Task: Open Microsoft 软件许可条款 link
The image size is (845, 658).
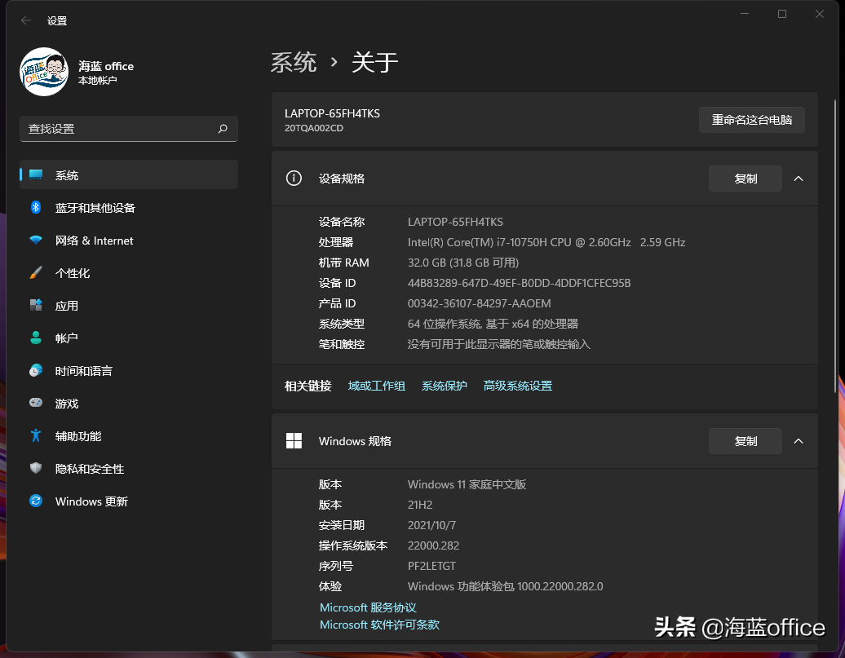Action: tap(379, 625)
